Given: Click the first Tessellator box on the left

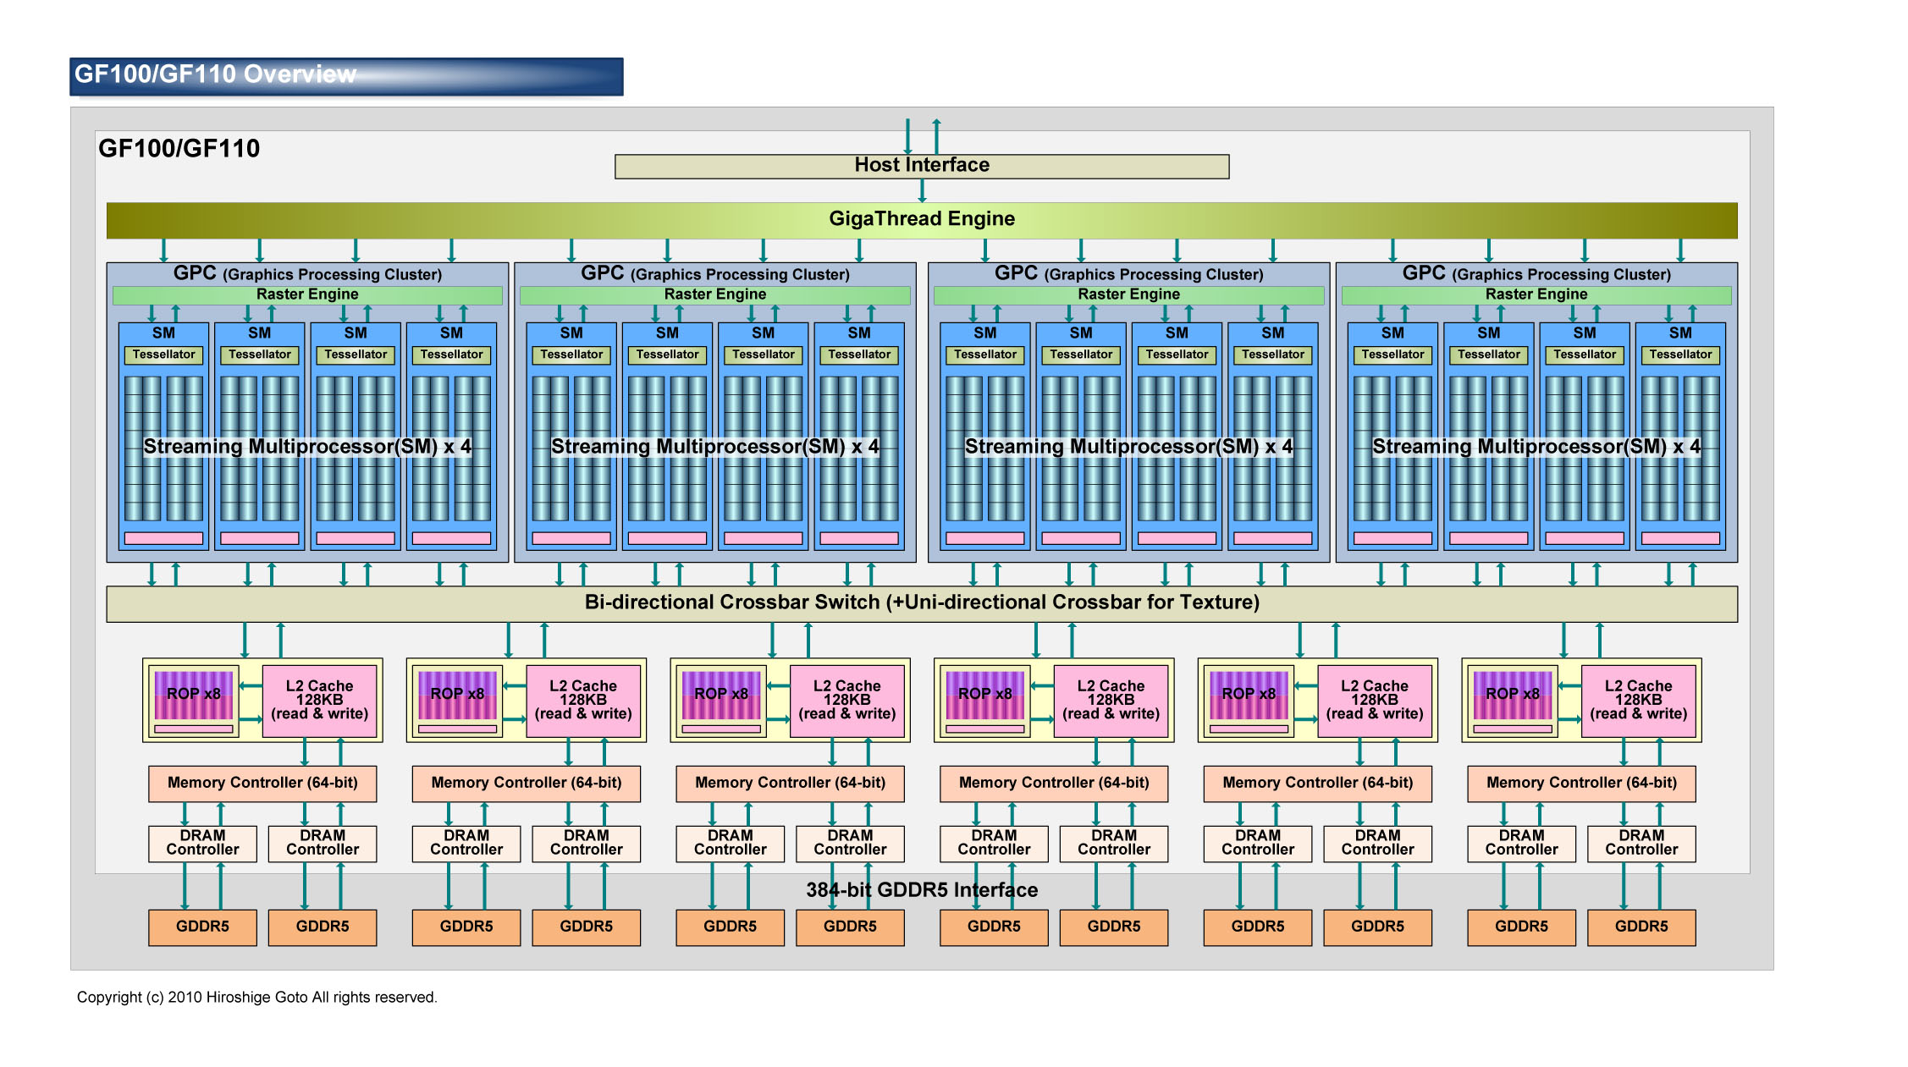Looking at the screenshot, I should coord(163,355).
